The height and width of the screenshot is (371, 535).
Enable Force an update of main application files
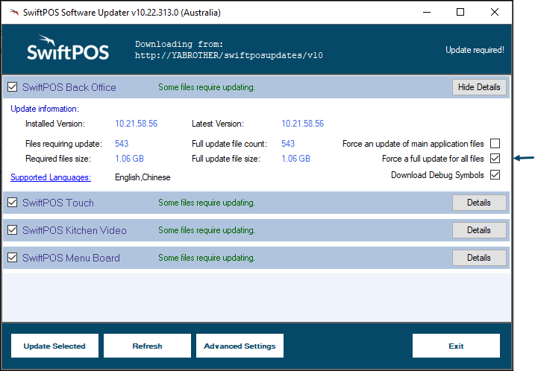pos(495,144)
